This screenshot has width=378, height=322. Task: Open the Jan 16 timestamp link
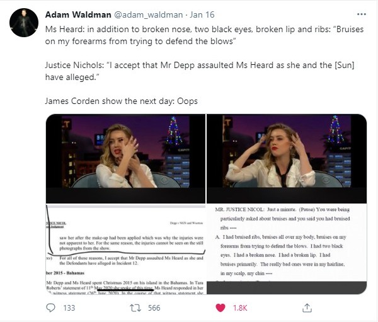202,14
